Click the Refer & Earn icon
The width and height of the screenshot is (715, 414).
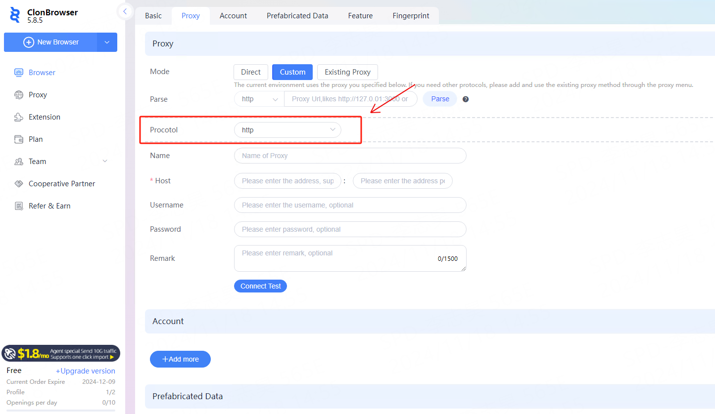click(19, 206)
